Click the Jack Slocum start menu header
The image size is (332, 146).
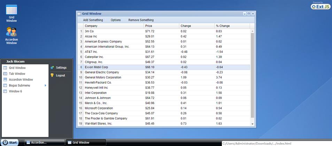click(x=15, y=61)
